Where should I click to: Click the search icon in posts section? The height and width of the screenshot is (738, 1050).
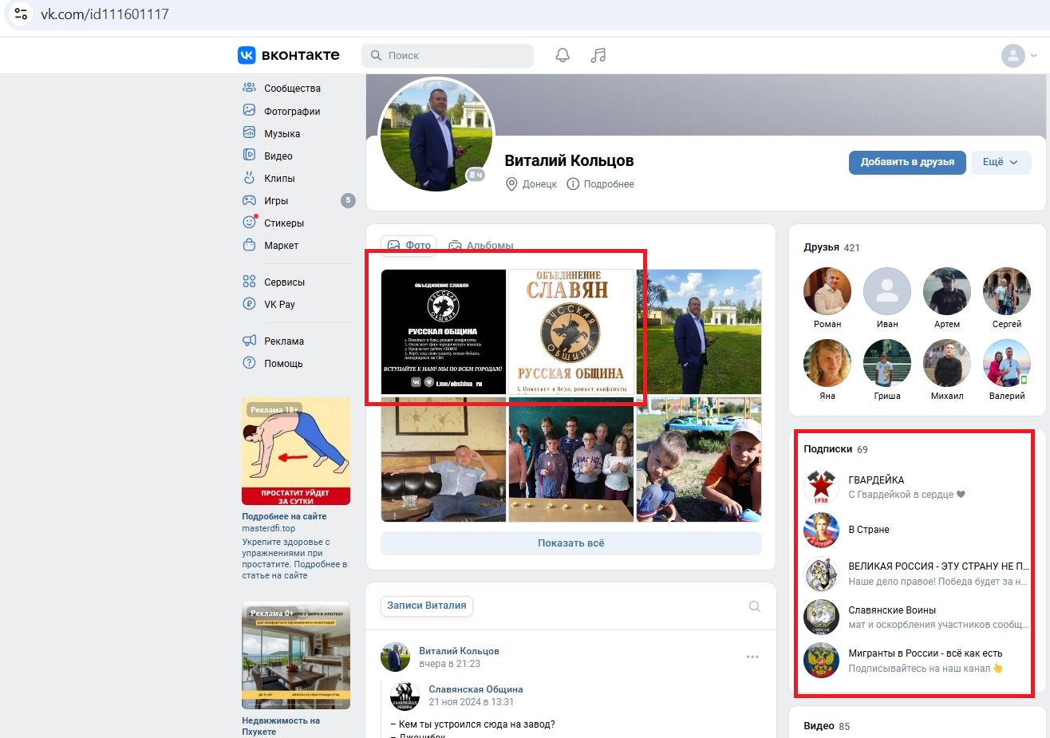click(754, 606)
